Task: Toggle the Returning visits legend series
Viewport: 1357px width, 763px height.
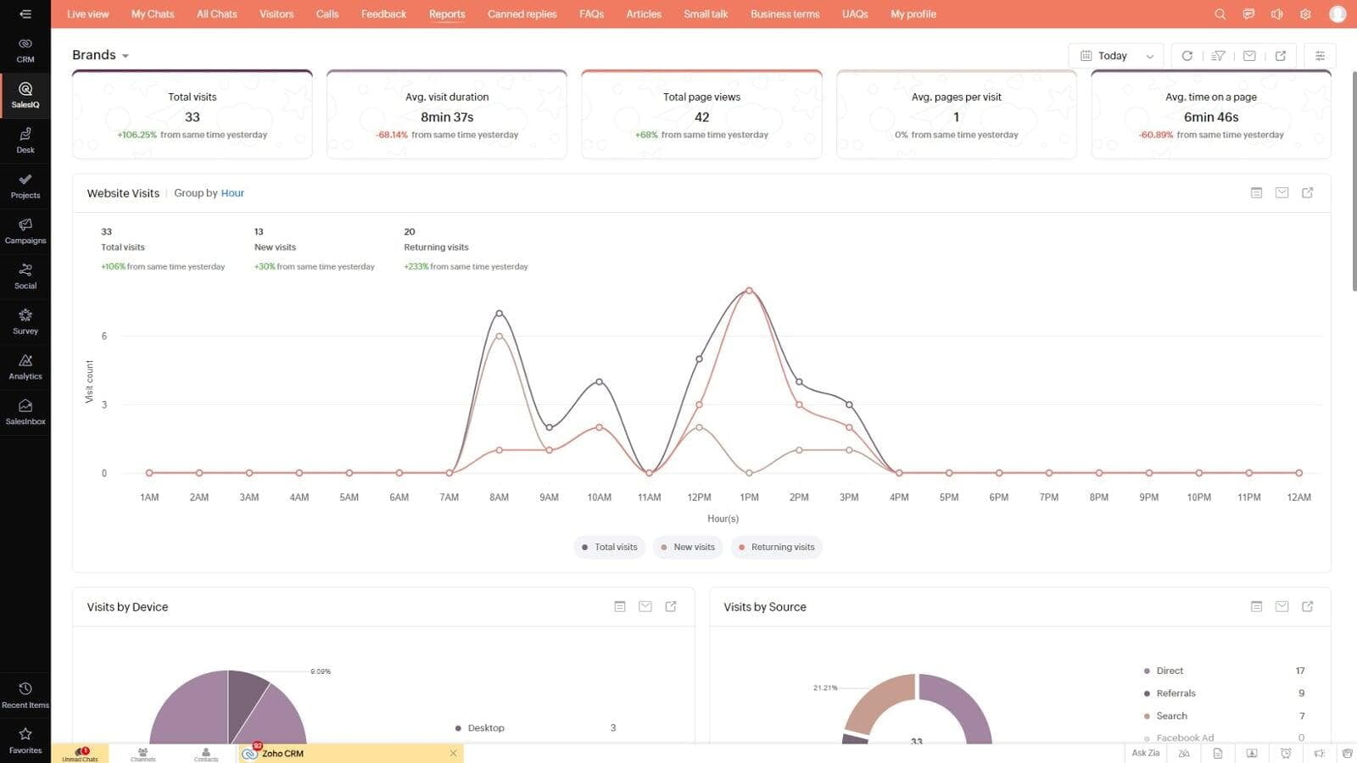Action: (775, 548)
